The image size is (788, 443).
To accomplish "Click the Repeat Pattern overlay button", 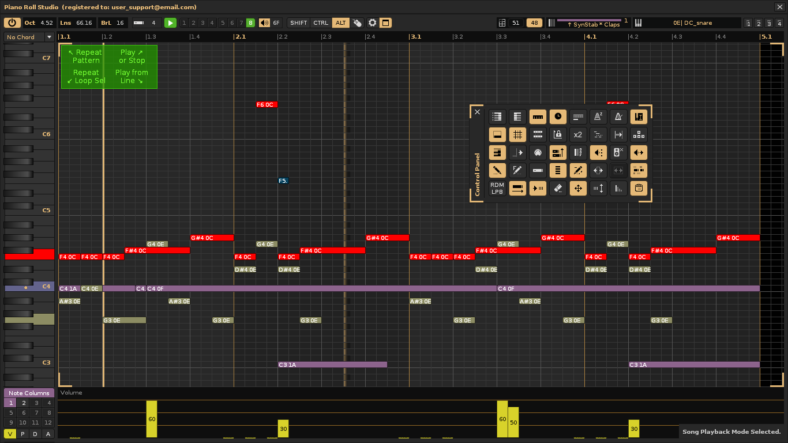I will pyautogui.click(x=84, y=56).
